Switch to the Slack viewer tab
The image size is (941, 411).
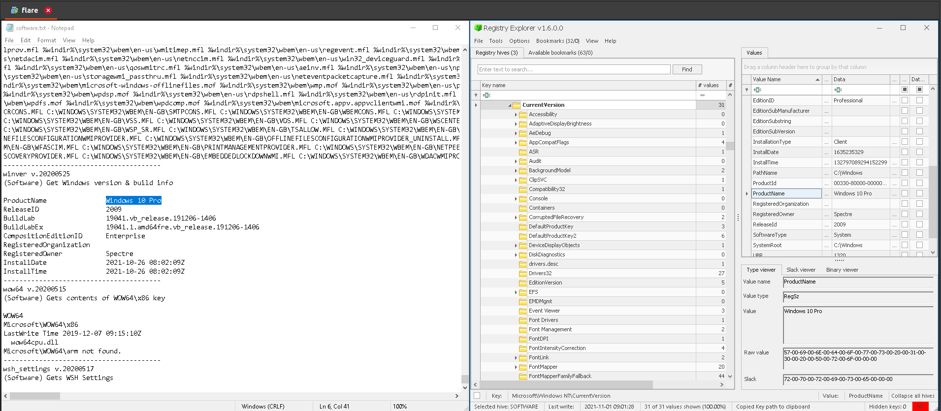point(801,270)
